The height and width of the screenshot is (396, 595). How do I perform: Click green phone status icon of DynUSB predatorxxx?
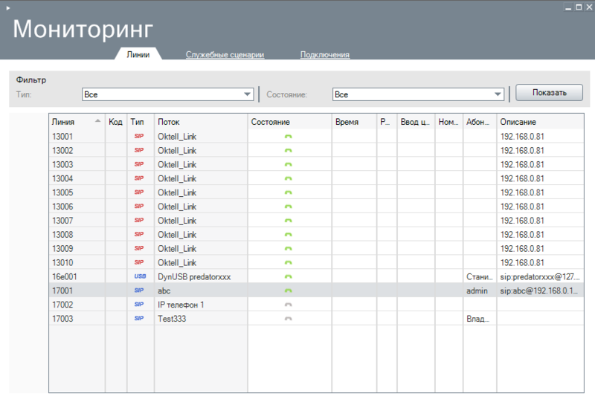coord(289,276)
